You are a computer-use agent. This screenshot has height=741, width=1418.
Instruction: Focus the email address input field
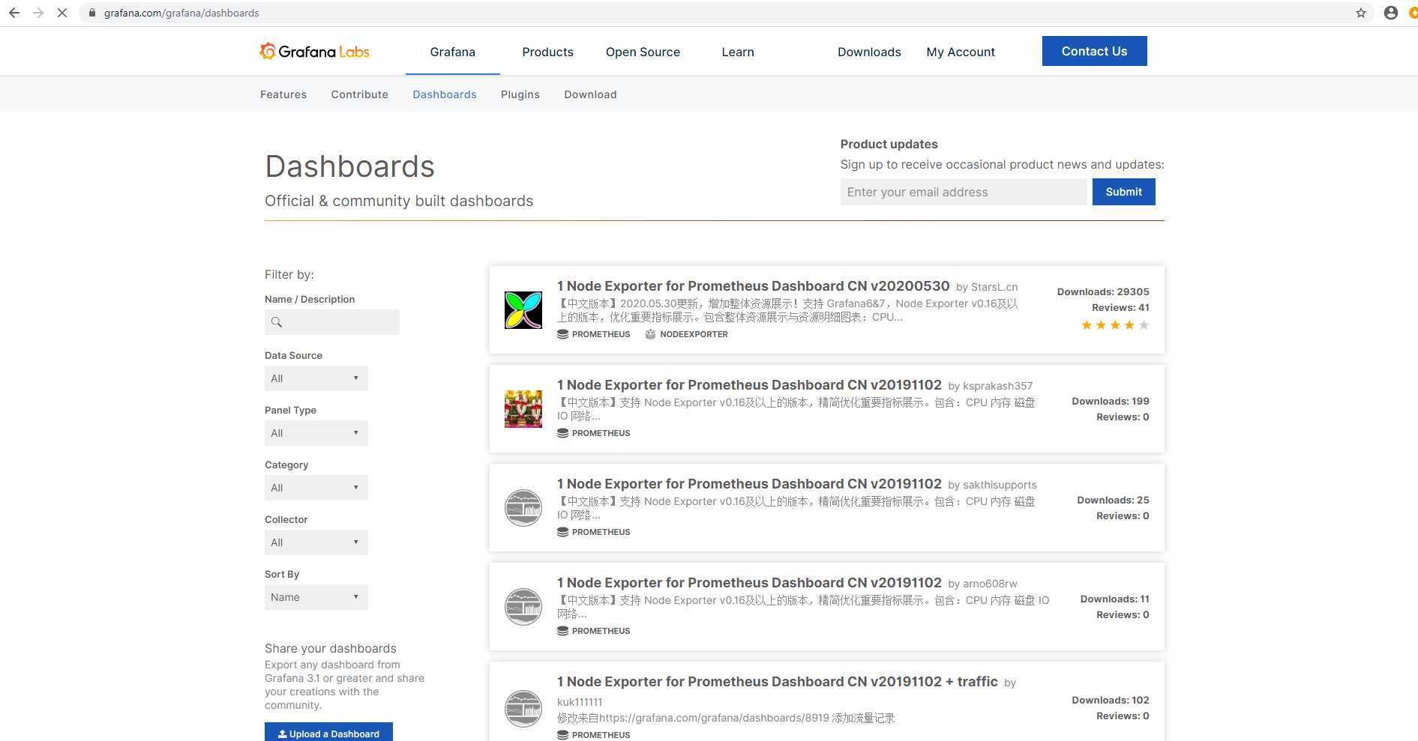coord(964,192)
